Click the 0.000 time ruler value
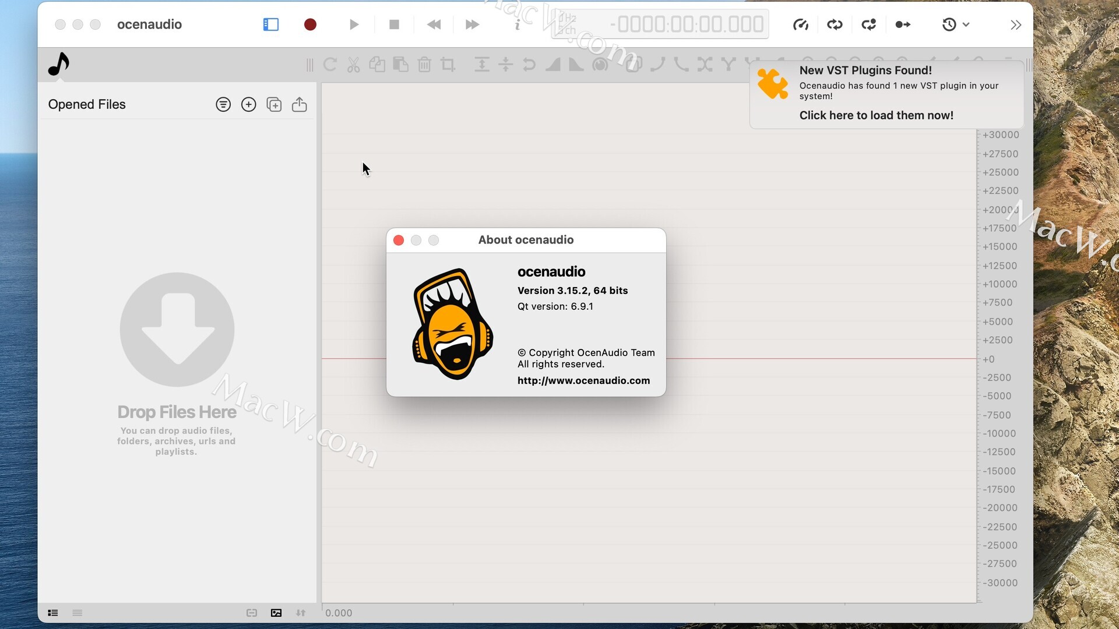This screenshot has width=1119, height=629. 339,613
